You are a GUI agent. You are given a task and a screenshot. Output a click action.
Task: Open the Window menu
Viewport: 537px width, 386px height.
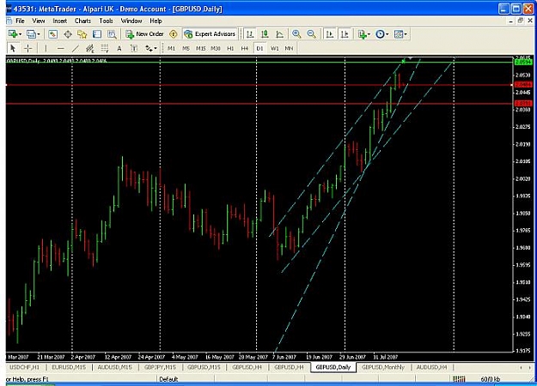pyautogui.click(x=131, y=21)
